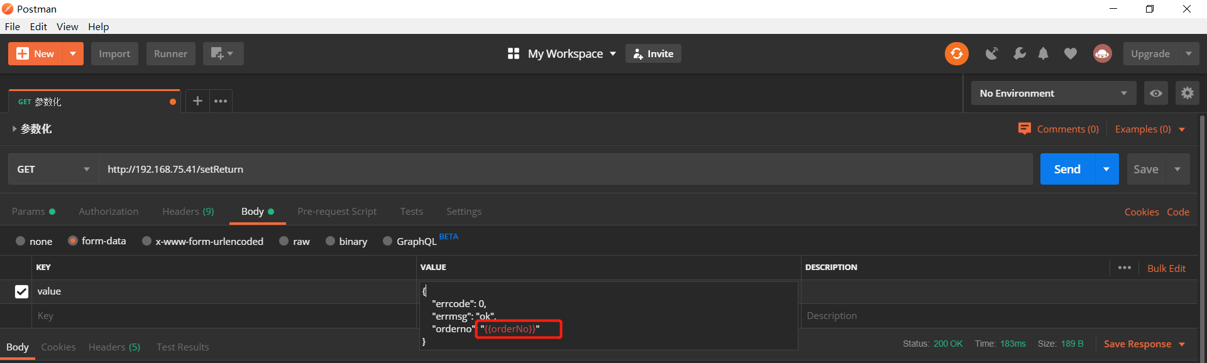
Task: Select x-www-form-urlencoded body type
Action: click(x=146, y=241)
